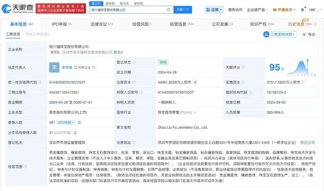The width and height of the screenshot is (324, 191).
Task: Select the 查公司 search tab
Action: point(96,4)
